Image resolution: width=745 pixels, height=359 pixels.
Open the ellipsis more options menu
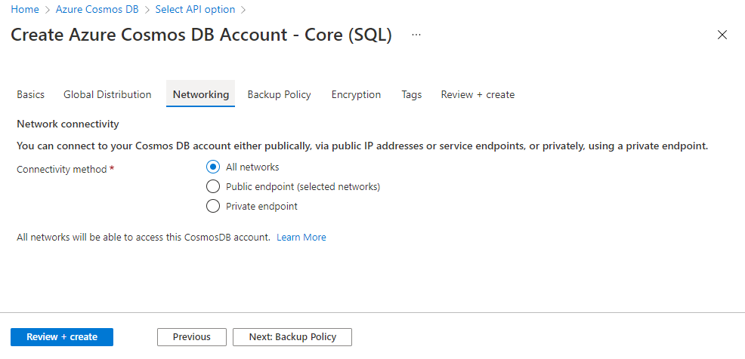tap(416, 35)
